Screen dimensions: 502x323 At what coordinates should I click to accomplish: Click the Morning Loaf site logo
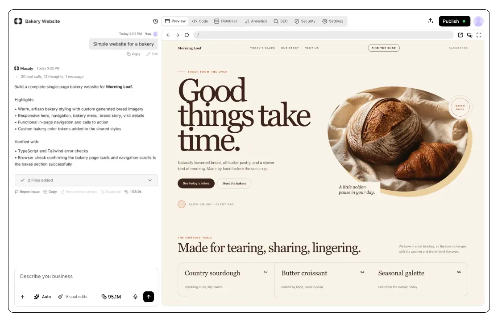click(190, 48)
